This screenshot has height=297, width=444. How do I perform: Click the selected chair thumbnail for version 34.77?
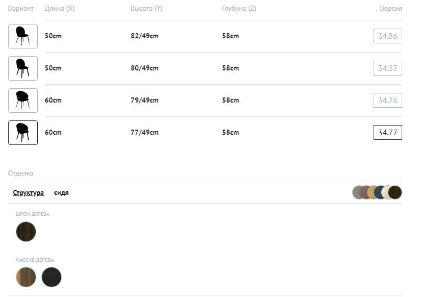coord(23,133)
